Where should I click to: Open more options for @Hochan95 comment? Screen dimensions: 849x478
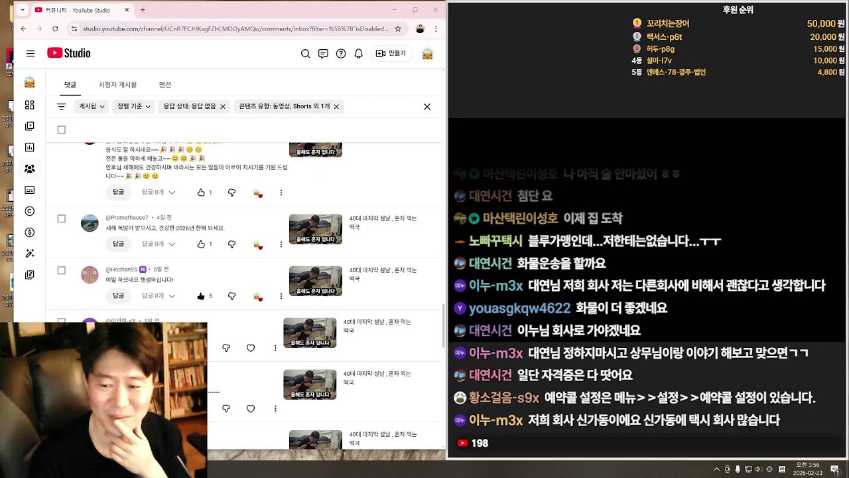pyautogui.click(x=281, y=296)
